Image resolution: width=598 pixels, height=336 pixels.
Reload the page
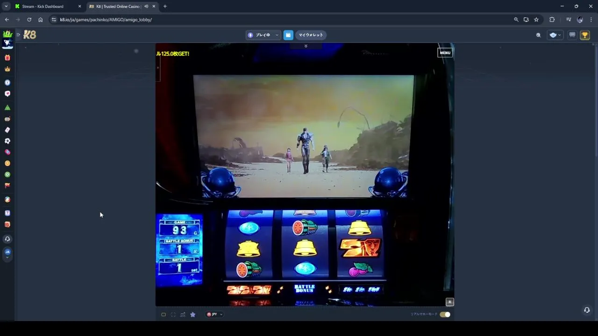coord(29,20)
